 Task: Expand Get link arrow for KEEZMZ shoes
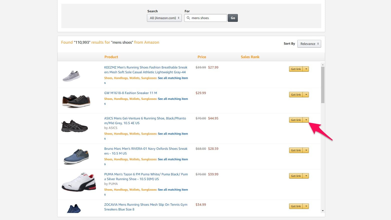[306, 69]
